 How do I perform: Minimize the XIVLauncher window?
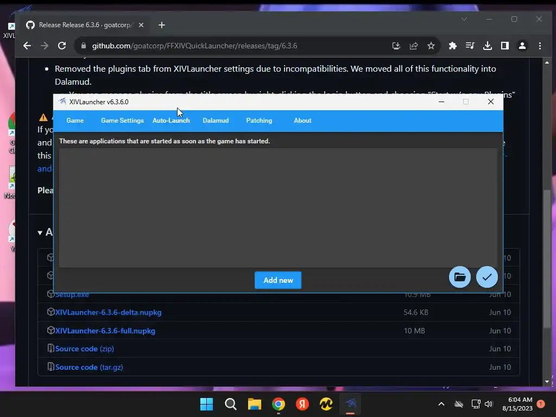(x=441, y=102)
